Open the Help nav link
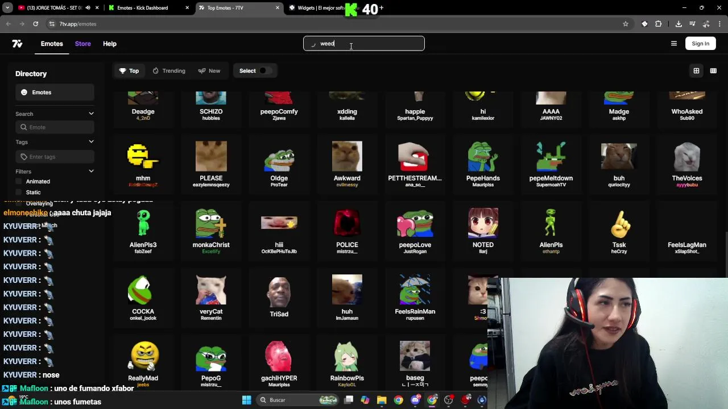Viewport: 728px width, 409px height. point(110,44)
